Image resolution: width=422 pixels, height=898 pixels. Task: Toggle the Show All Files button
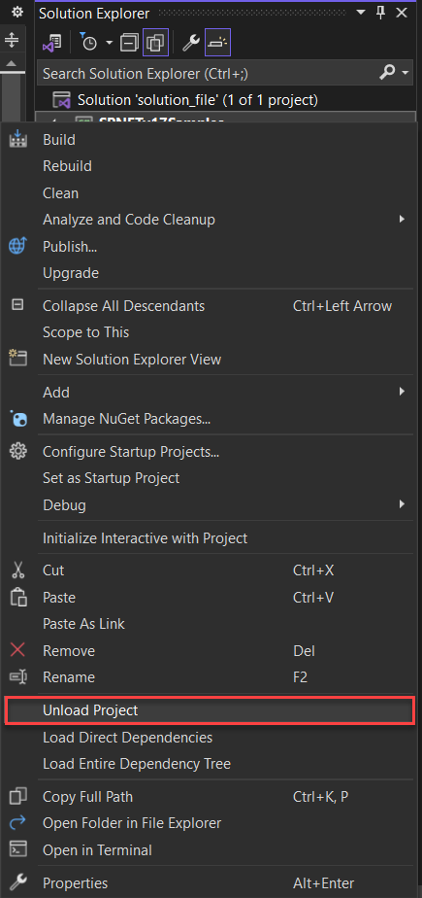pos(155,43)
